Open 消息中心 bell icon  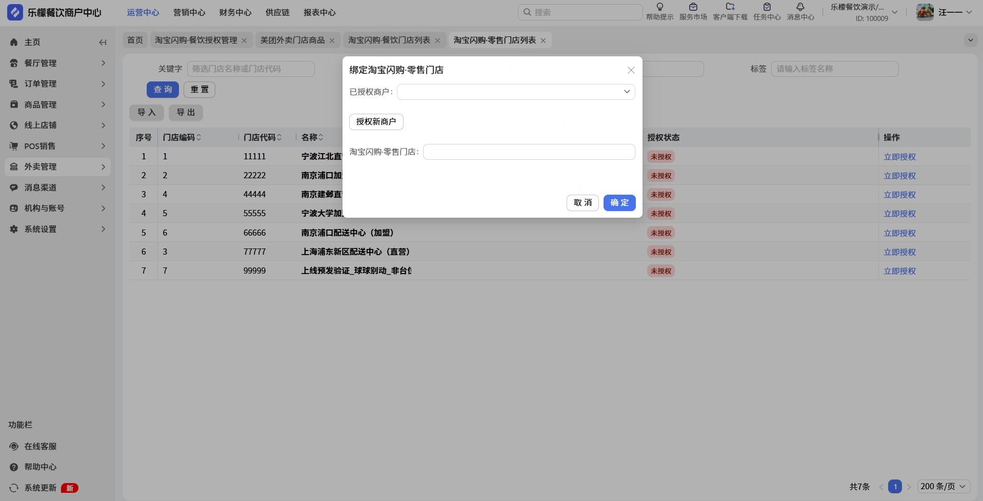pos(800,7)
